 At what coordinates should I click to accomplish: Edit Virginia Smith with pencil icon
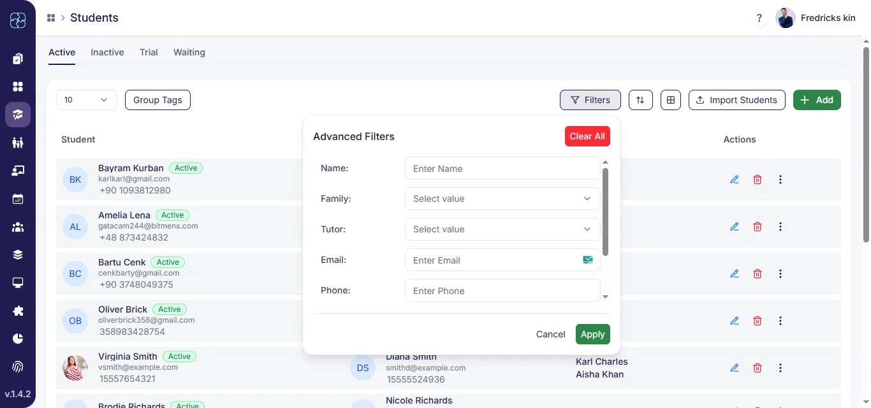[x=735, y=368]
